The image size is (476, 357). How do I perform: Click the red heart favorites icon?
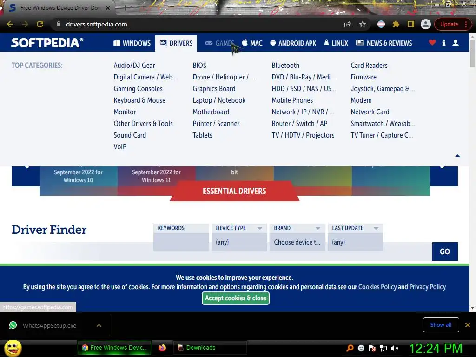coord(432,42)
